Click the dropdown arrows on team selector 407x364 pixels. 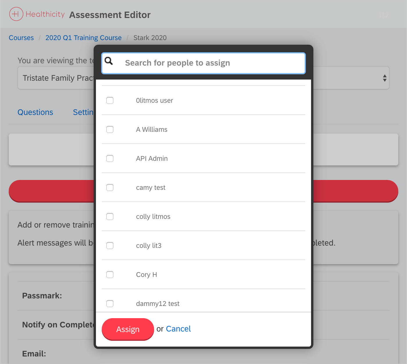(385, 78)
